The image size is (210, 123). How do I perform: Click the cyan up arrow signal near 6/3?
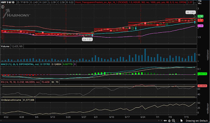point(92,35)
